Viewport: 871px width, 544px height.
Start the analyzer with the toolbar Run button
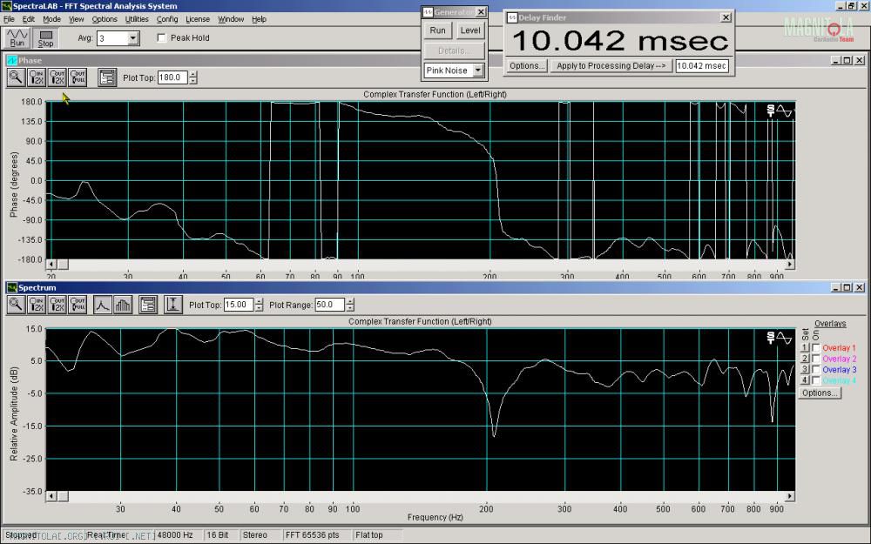[17, 37]
